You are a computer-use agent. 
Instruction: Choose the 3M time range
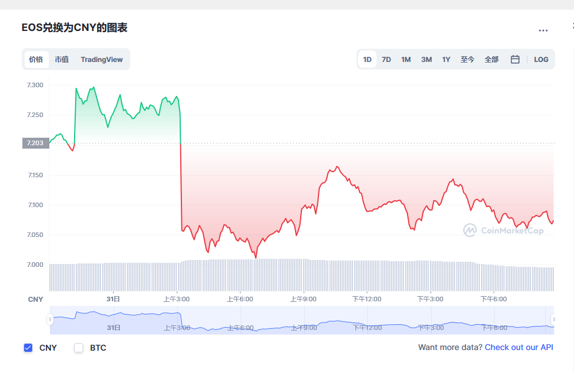point(426,59)
